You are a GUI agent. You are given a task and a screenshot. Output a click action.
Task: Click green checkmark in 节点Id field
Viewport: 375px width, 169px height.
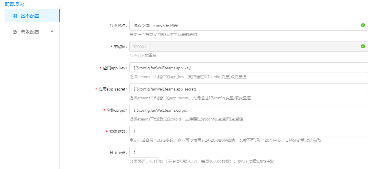click(363, 46)
